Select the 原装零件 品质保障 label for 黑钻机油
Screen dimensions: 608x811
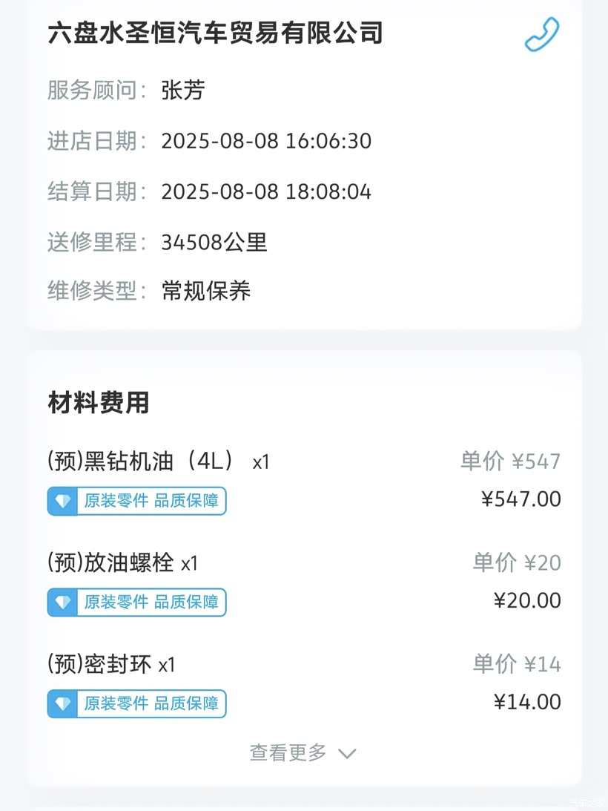coord(151,502)
